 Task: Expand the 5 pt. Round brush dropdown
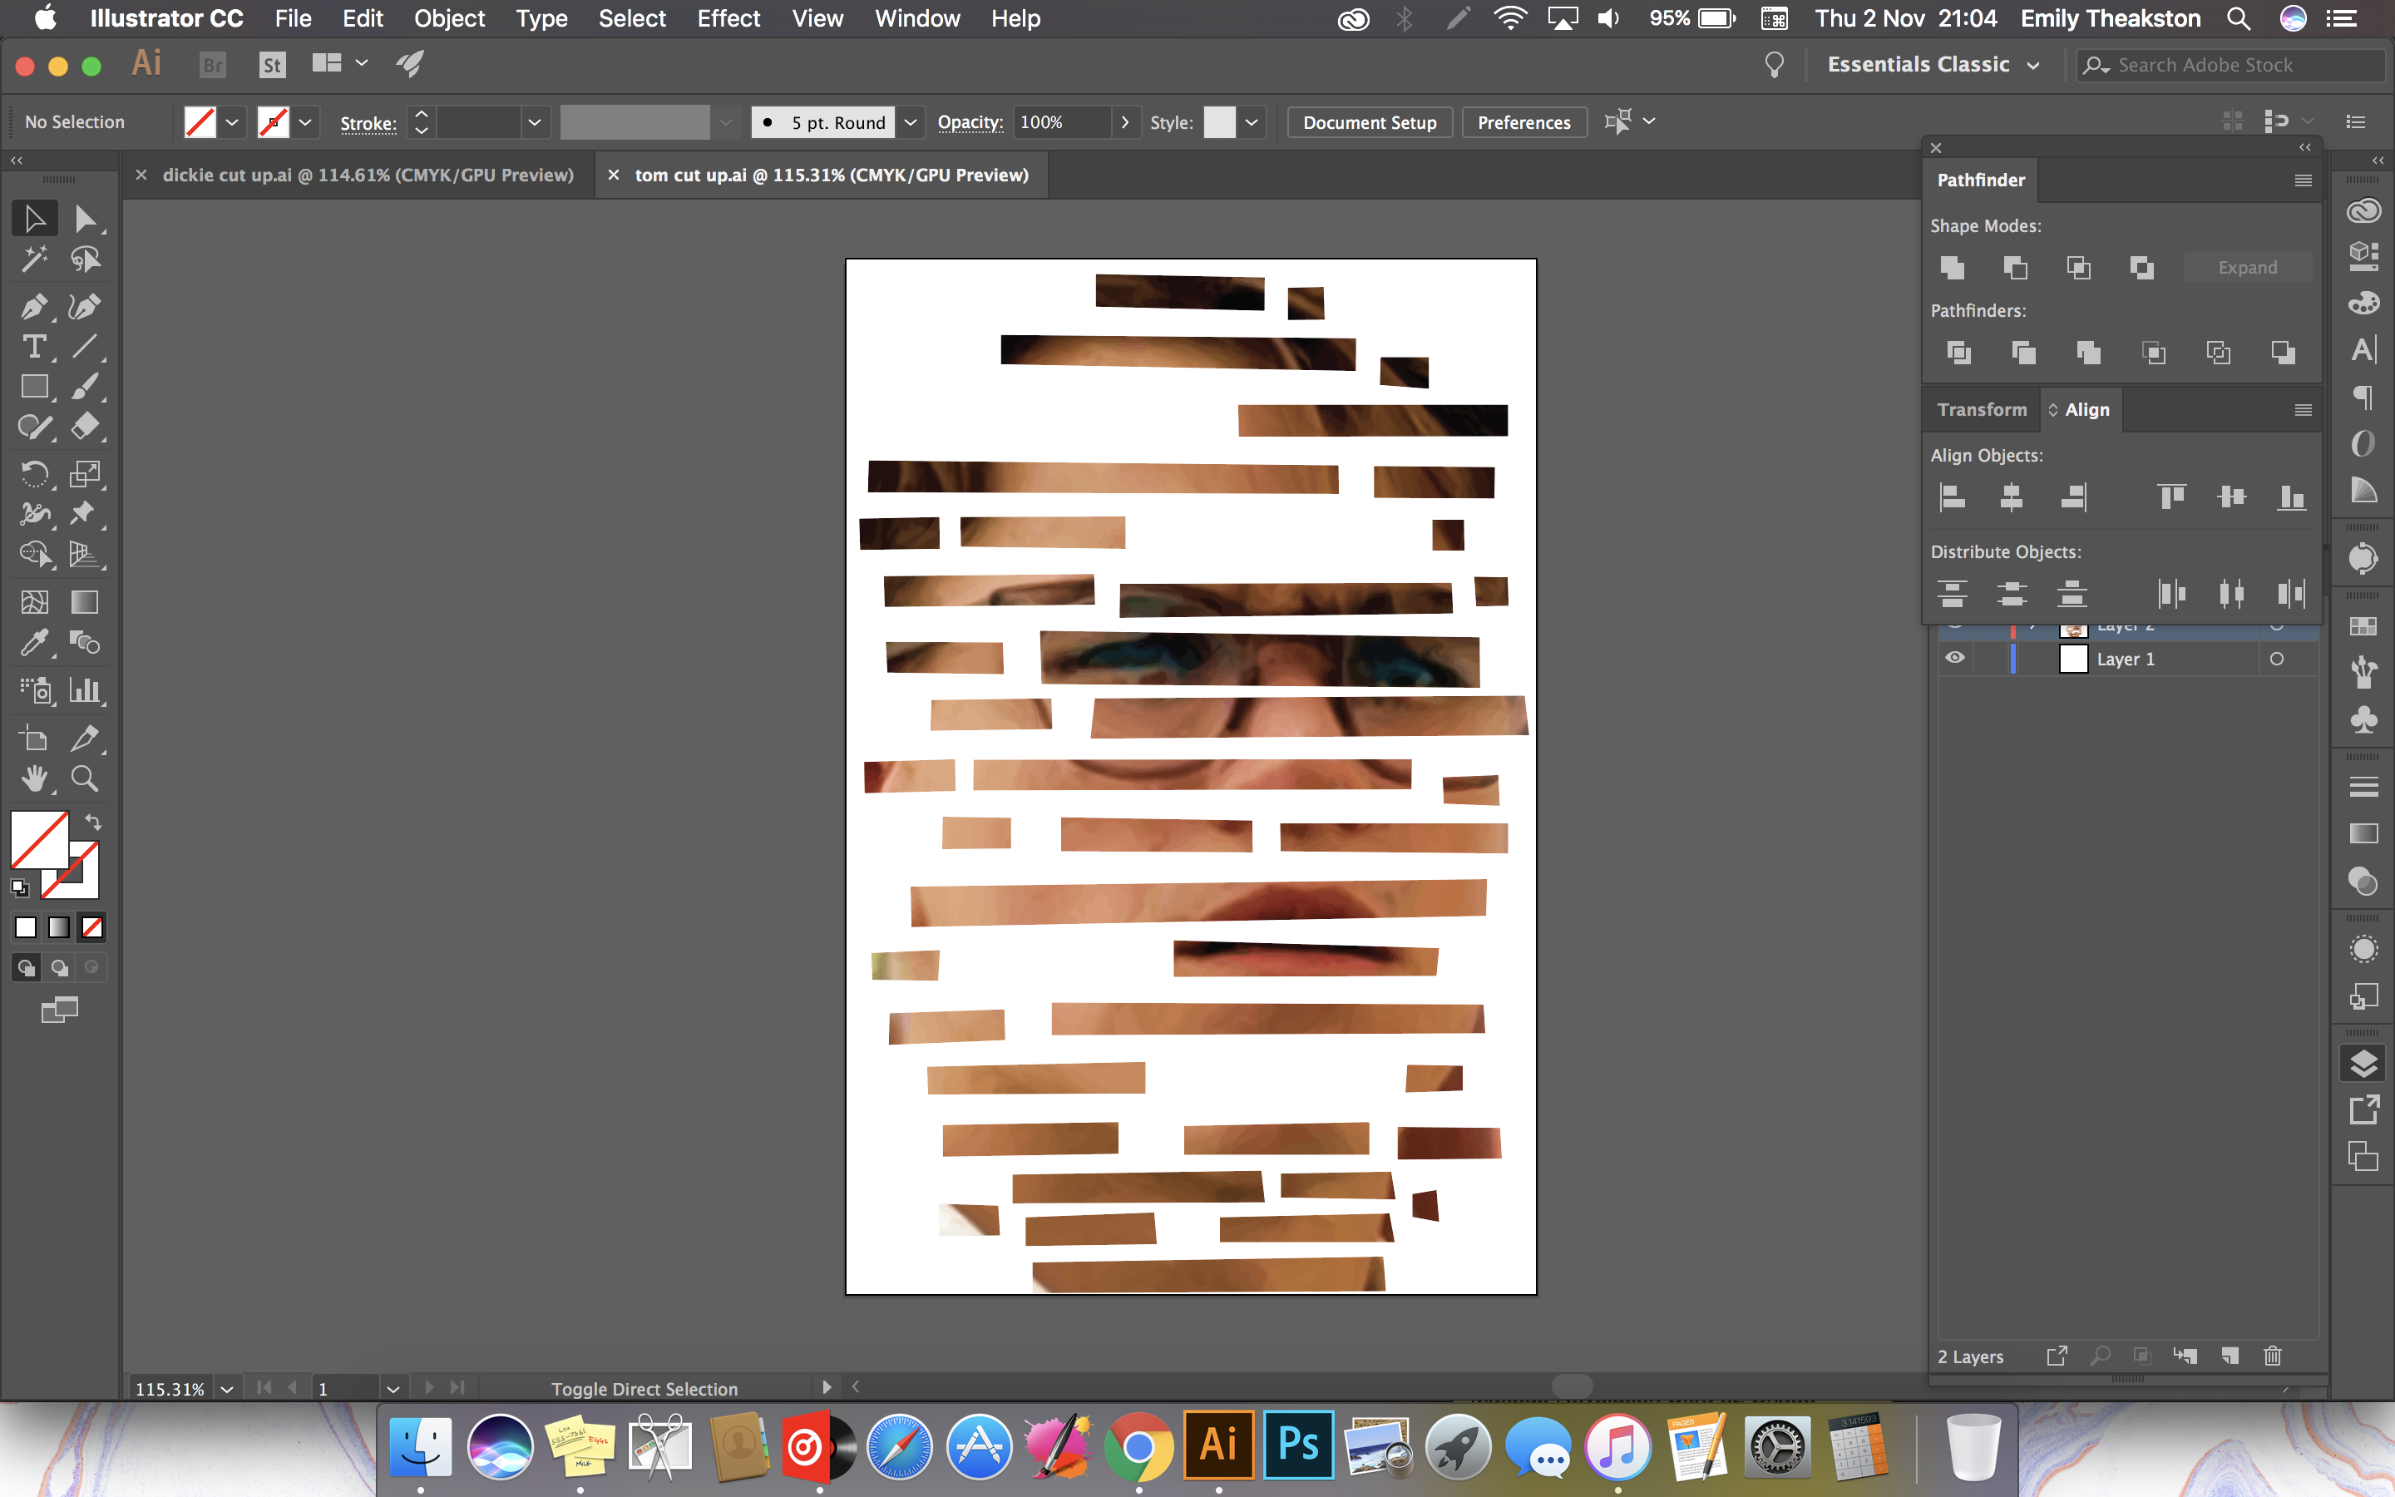[911, 123]
